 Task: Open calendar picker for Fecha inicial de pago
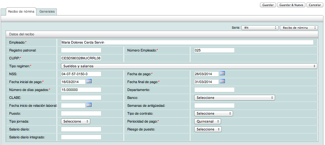[x=89, y=81]
